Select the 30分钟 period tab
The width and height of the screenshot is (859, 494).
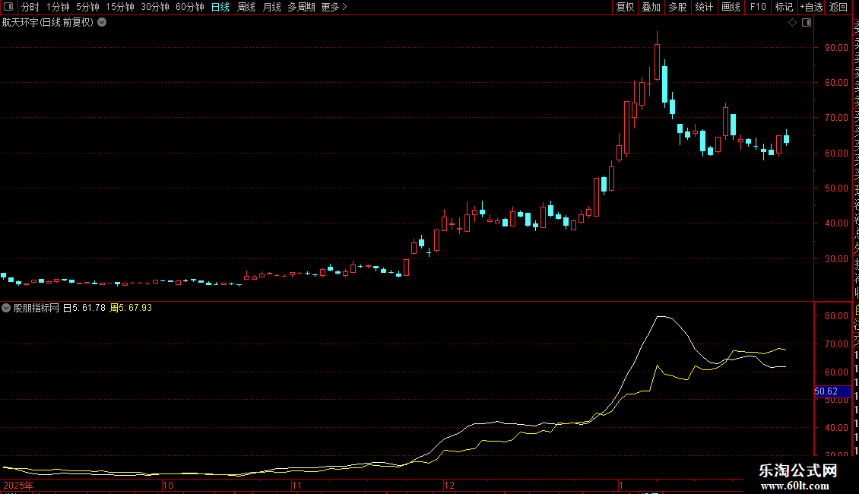pos(155,7)
